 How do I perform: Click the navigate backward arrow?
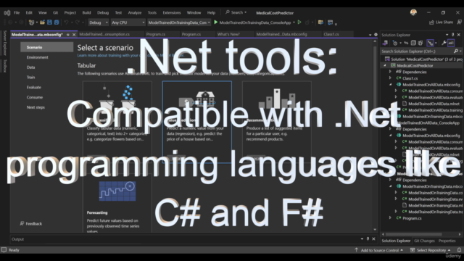[x=9, y=22]
